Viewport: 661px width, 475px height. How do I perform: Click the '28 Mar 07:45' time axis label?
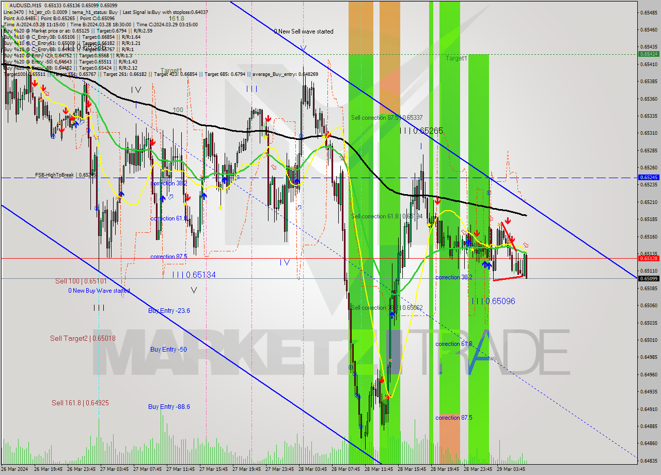coord(346,469)
